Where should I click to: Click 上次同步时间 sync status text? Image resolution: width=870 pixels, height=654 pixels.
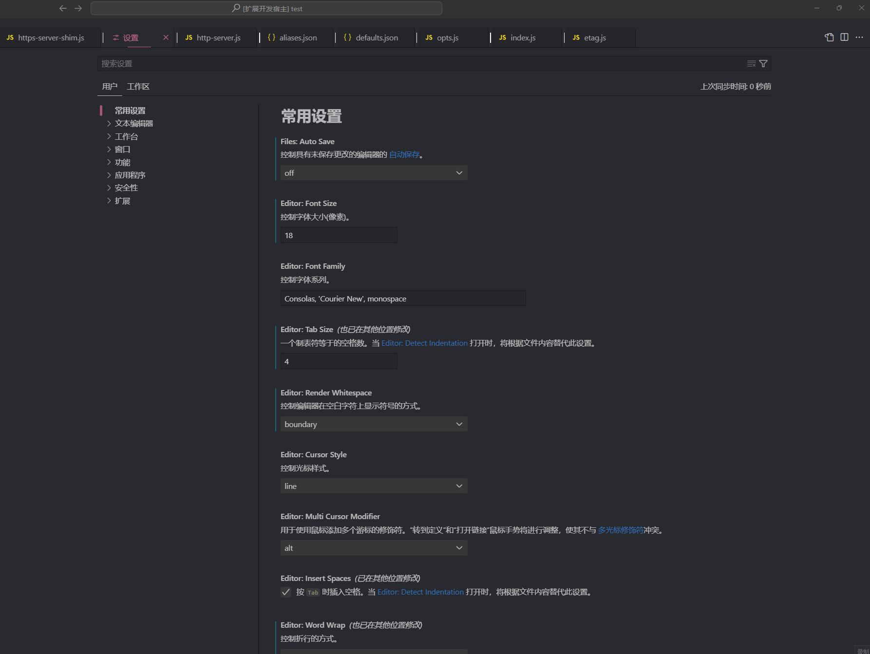pyautogui.click(x=736, y=87)
